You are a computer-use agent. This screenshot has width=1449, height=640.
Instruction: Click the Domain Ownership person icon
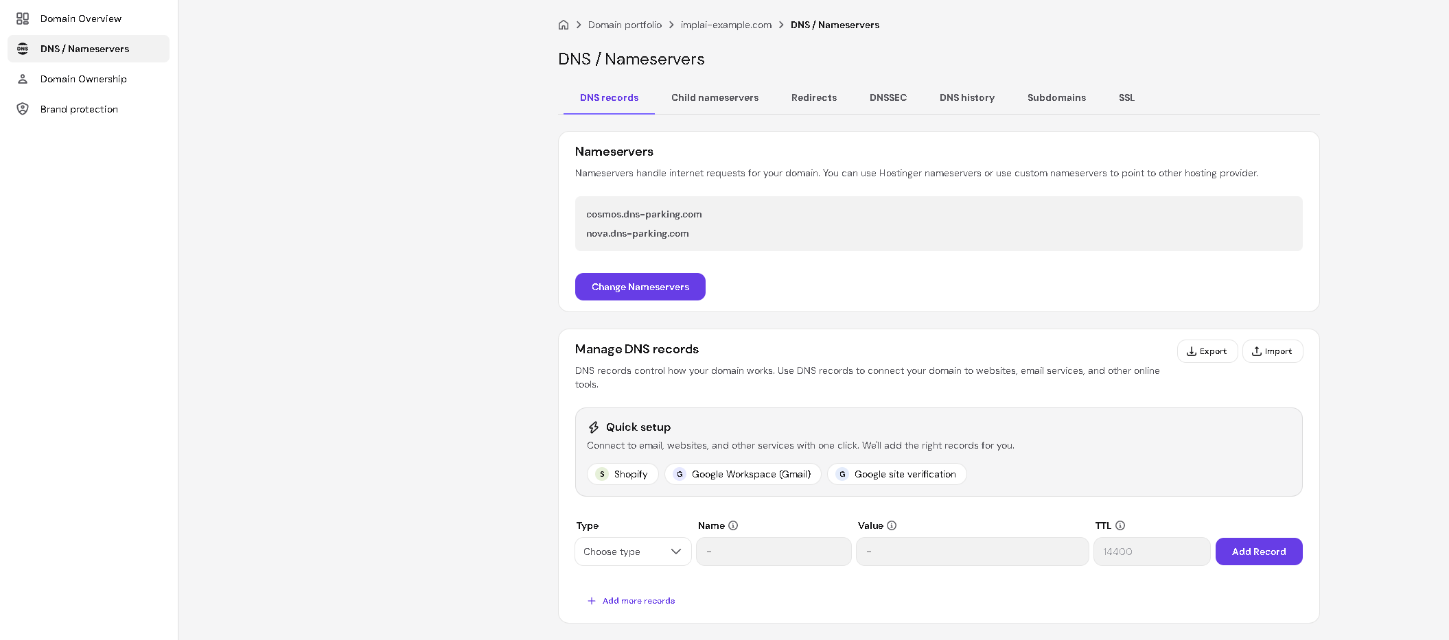23,79
